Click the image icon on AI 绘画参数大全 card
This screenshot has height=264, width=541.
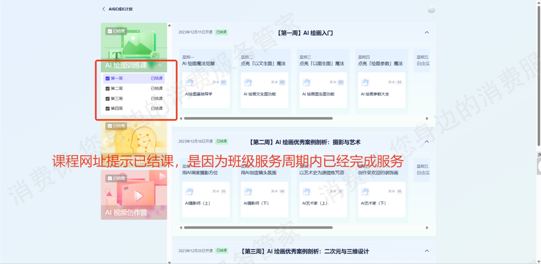[x=365, y=82]
